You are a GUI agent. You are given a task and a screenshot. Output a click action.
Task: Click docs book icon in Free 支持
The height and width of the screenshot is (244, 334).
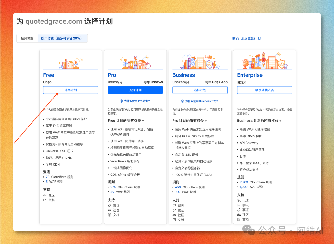(45, 200)
